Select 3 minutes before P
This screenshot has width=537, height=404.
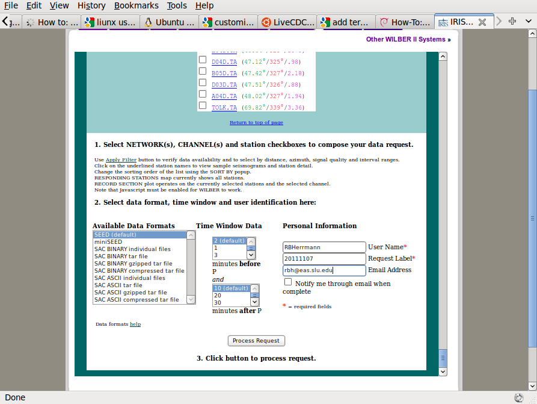pos(230,255)
